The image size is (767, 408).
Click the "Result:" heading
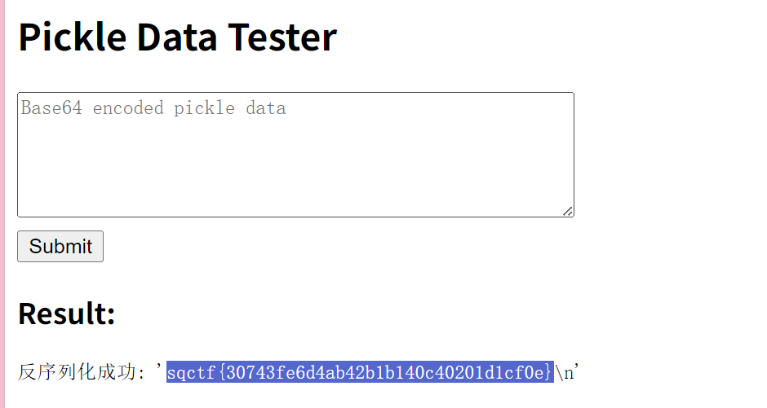pyautogui.click(x=67, y=314)
